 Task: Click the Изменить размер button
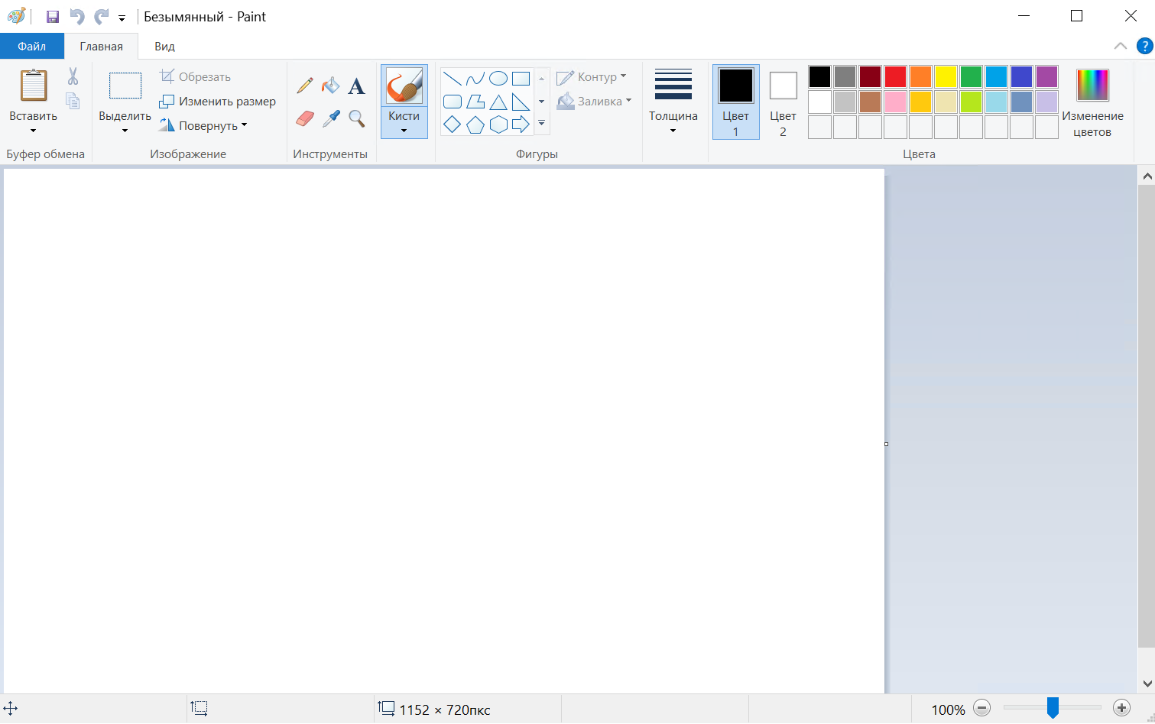217,101
